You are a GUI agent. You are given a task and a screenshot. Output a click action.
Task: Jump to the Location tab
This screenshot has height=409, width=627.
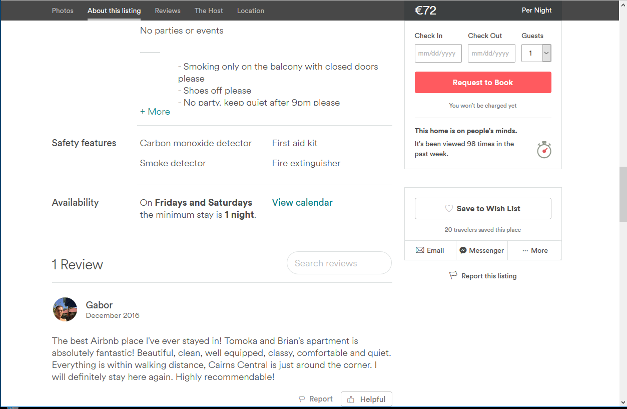tap(251, 11)
